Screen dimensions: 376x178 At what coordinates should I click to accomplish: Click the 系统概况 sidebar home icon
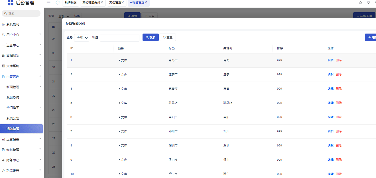(3, 24)
